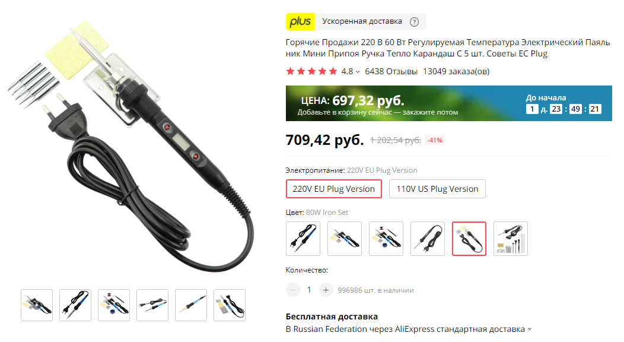Click the question mark help icon beside Ускоренная доставка

[414, 22]
